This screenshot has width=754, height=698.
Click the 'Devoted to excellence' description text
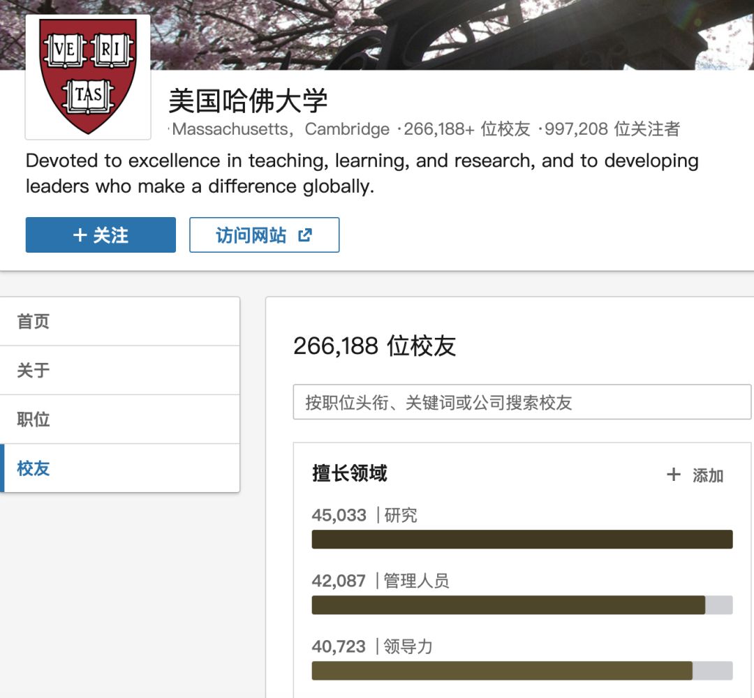tap(362, 173)
